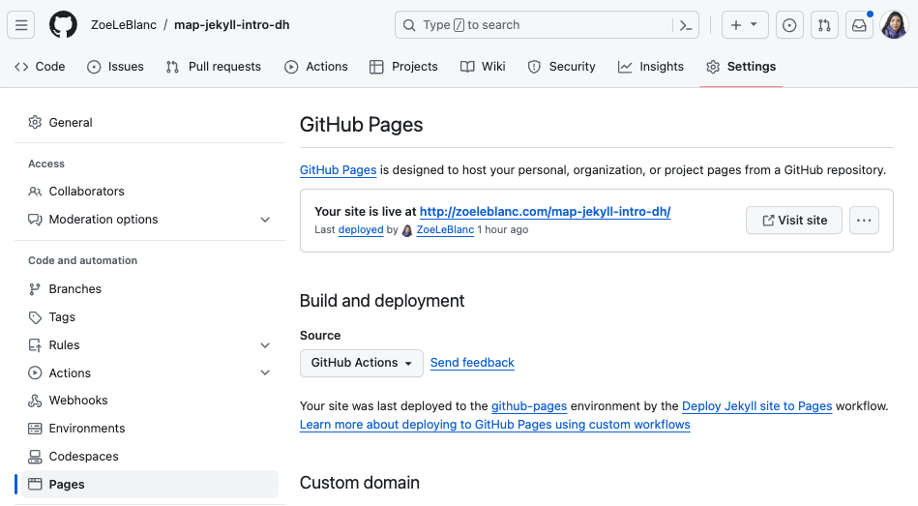Click the Visit site button
Viewport: 918px width, 506px height.
coord(794,221)
